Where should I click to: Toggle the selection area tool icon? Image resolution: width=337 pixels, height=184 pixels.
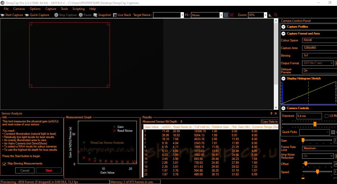tap(226, 15)
